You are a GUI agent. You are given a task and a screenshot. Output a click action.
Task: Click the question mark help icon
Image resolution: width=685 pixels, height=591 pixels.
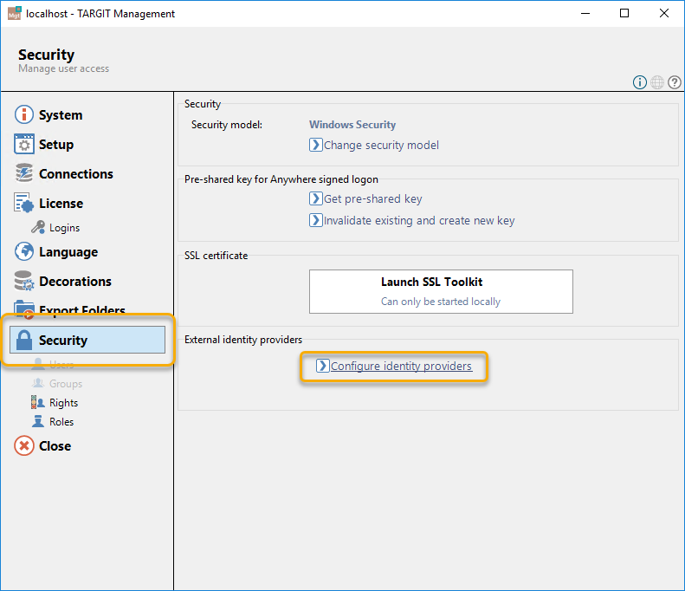click(675, 82)
